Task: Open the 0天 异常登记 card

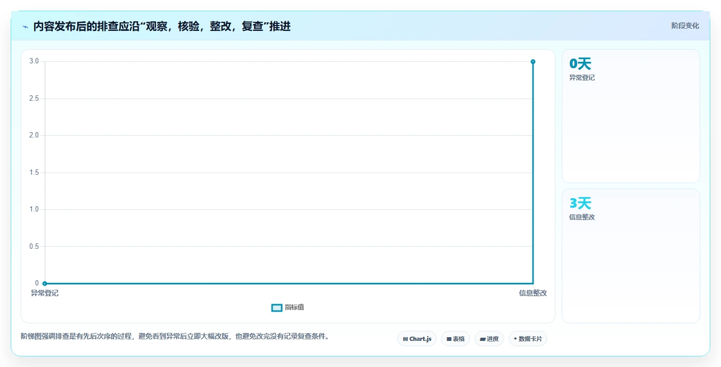Action: pos(631,116)
